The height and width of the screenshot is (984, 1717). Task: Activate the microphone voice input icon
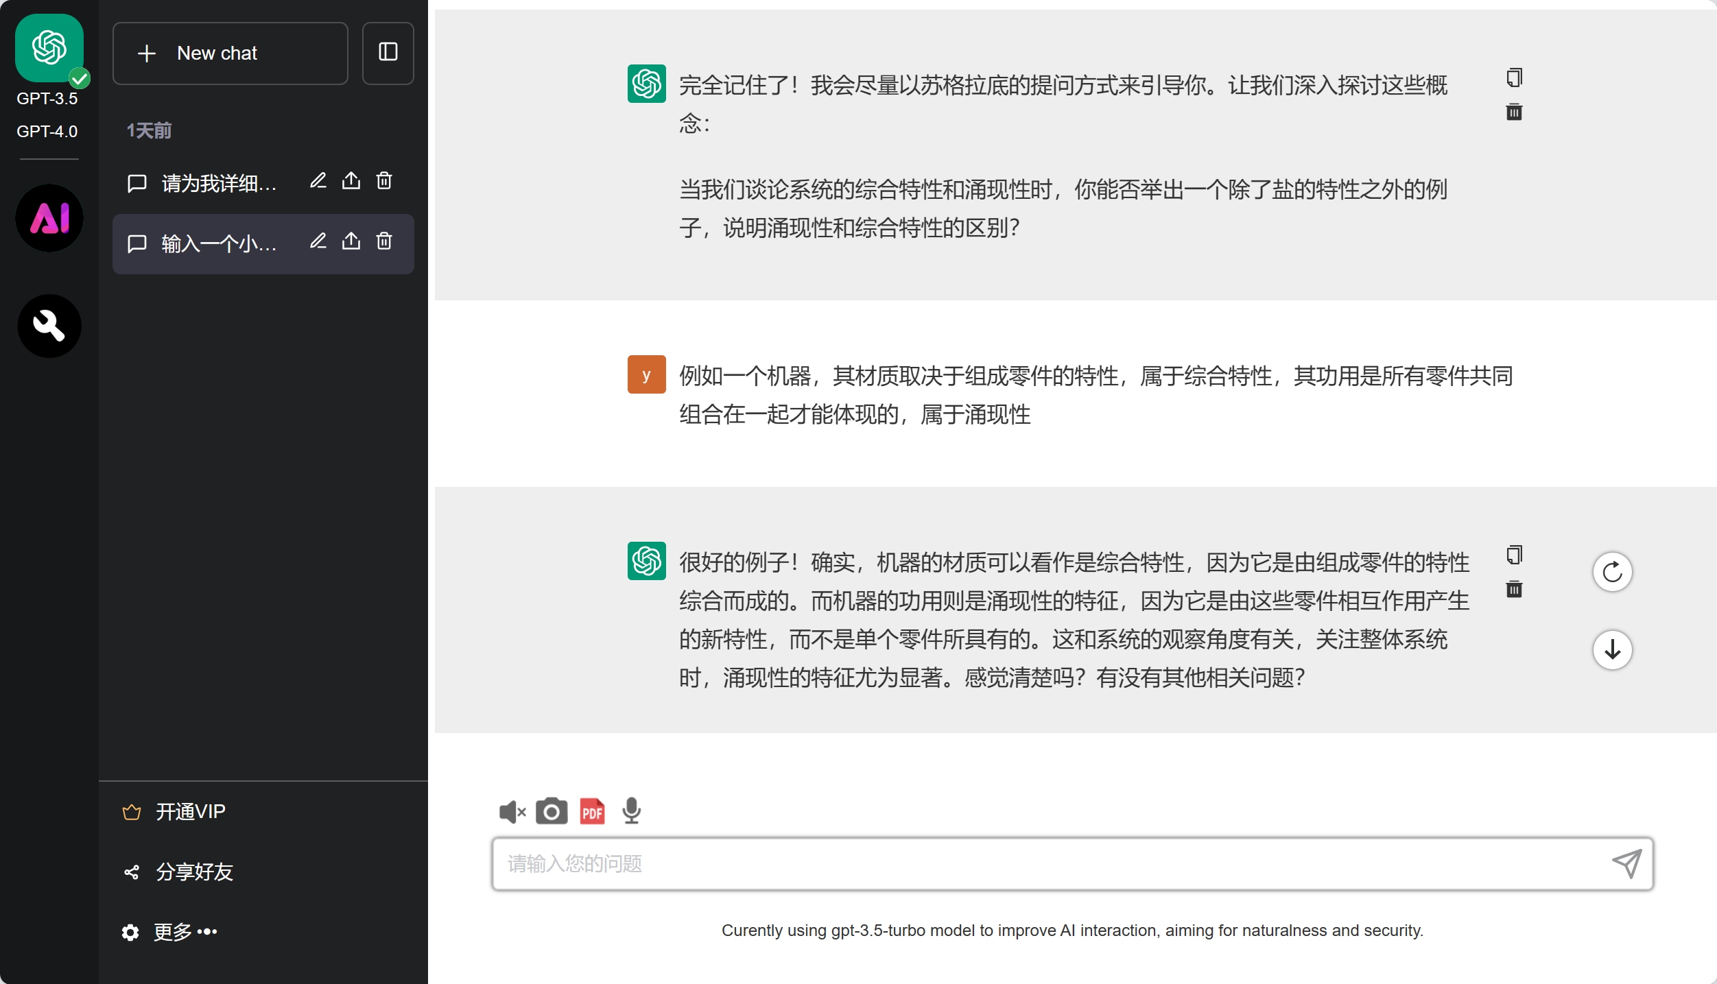(x=631, y=811)
